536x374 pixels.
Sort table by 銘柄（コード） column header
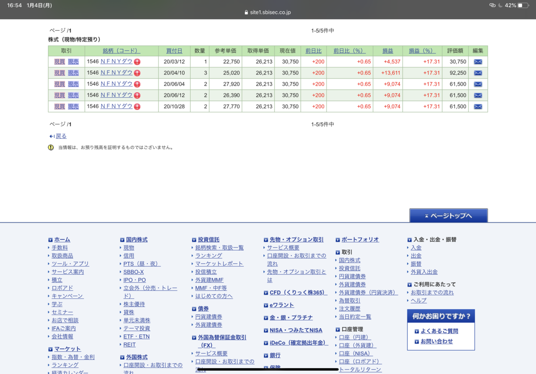[121, 51]
